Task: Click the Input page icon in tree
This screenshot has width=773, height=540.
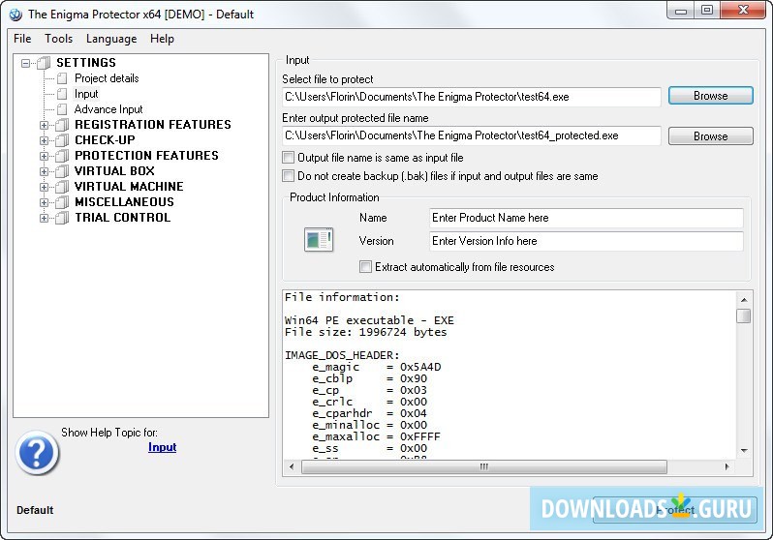Action: pyautogui.click(x=62, y=94)
